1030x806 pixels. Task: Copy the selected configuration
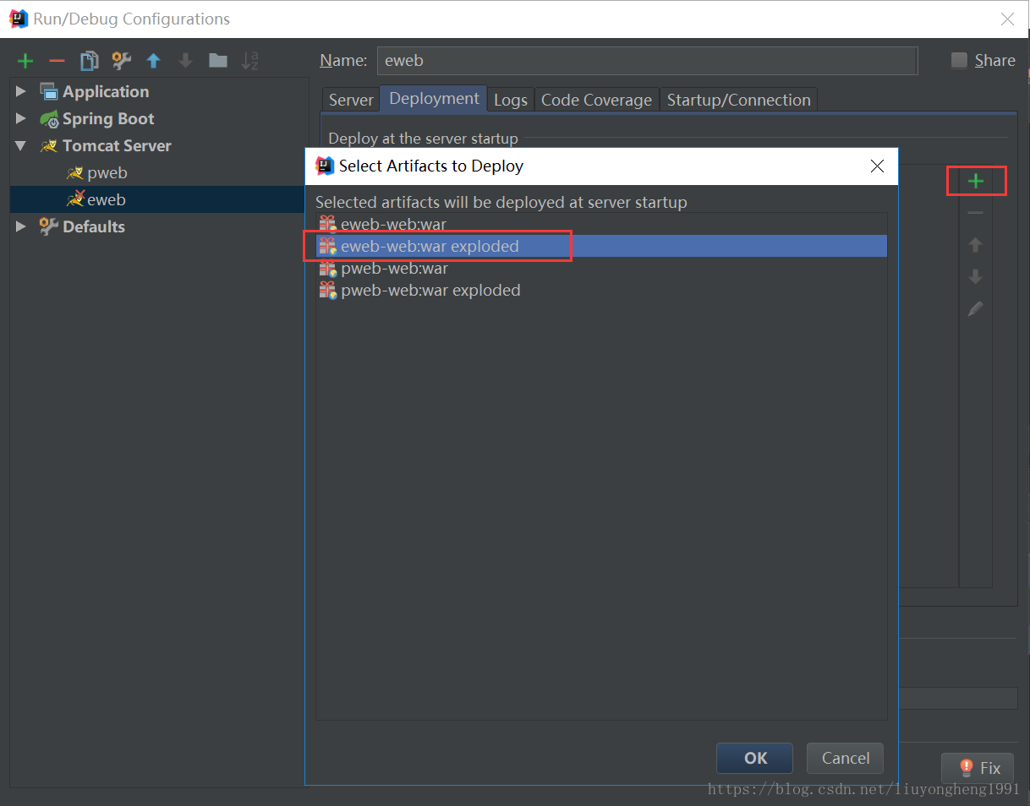point(89,61)
